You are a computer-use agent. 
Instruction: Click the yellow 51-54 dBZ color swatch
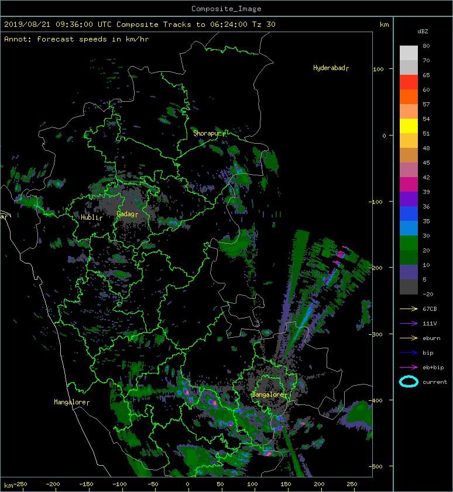[x=409, y=126]
